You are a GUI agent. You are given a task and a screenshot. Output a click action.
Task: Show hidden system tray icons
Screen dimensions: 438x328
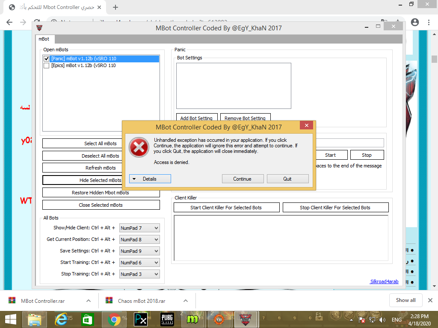[352, 320]
